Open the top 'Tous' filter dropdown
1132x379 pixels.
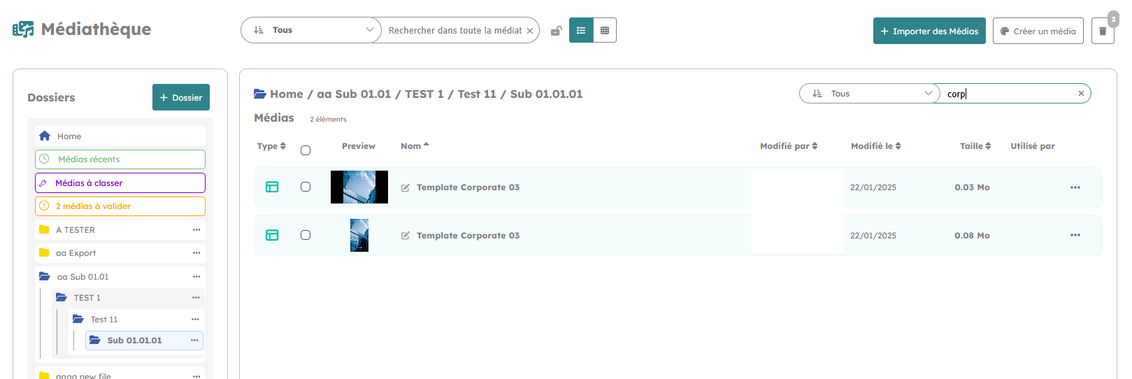click(311, 30)
